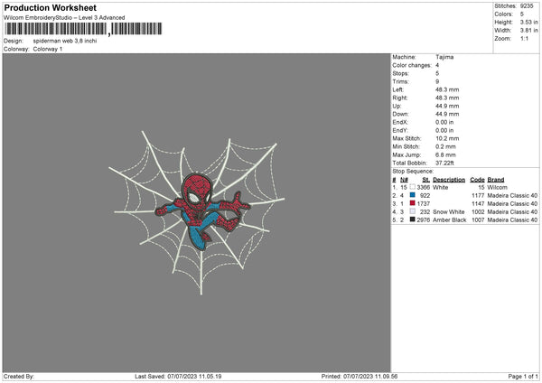This screenshot has height=383, width=542.
Task: Click the 'Color changes:' label
Action: 412,65
